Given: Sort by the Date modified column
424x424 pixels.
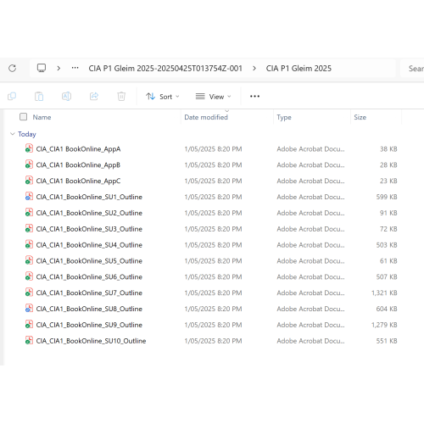Looking at the screenshot, I should point(206,117).
